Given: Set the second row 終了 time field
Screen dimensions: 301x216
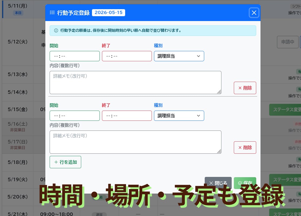Looking at the screenshot, I should [x=127, y=116].
